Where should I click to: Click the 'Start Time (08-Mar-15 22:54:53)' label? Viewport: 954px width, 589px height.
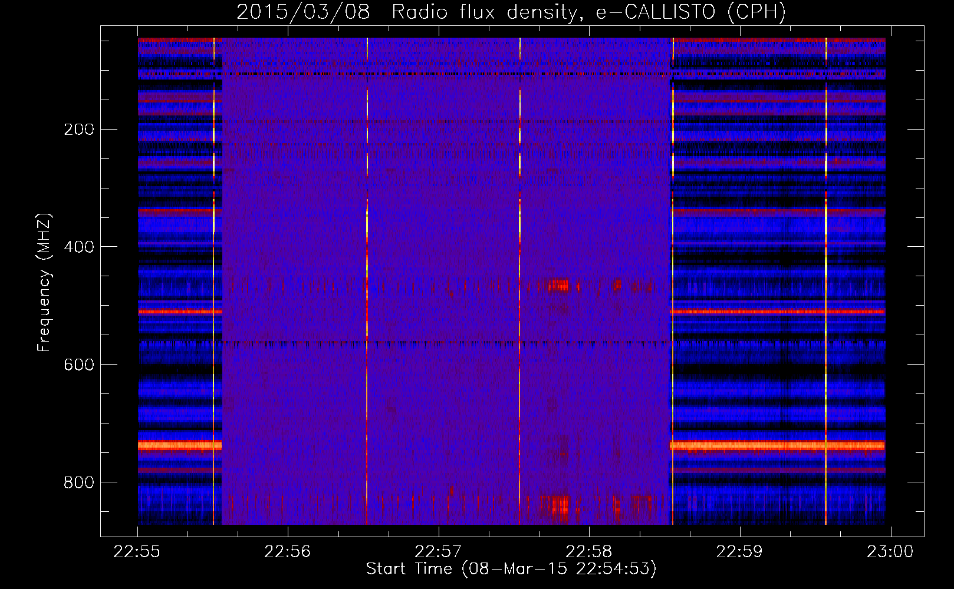pos(511,568)
